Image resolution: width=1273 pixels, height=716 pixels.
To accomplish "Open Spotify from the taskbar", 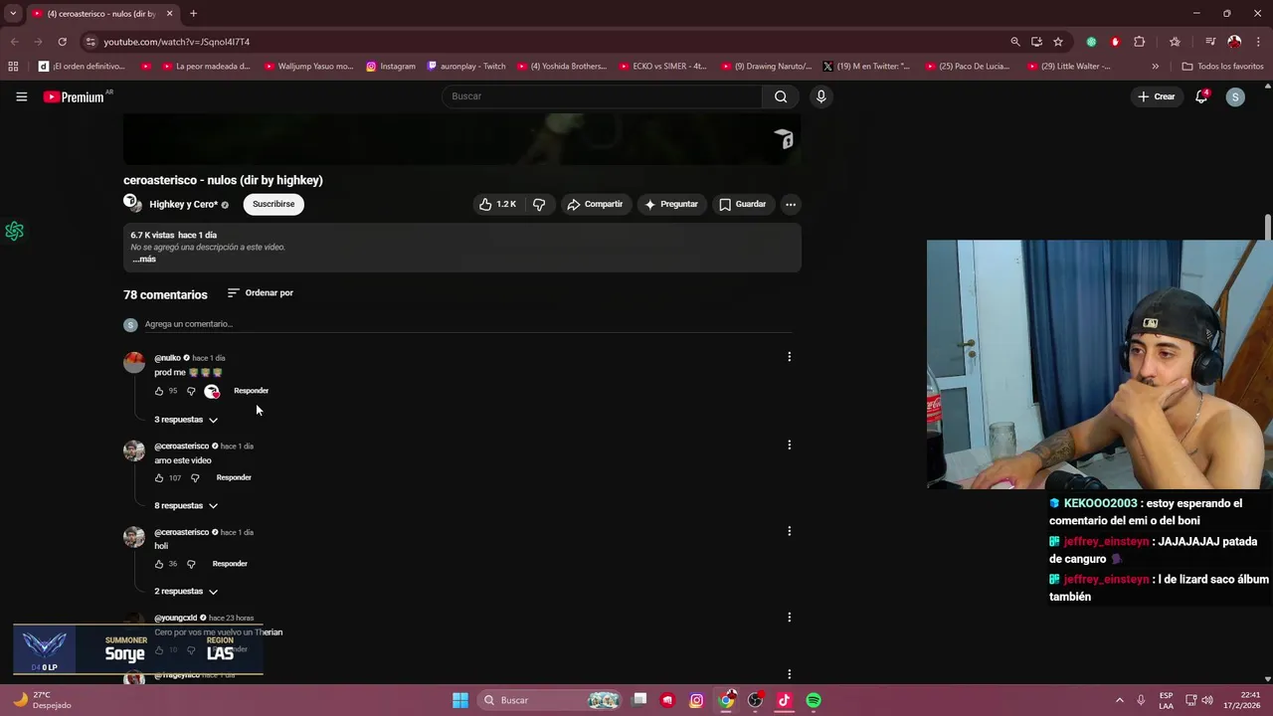I will pyautogui.click(x=814, y=700).
